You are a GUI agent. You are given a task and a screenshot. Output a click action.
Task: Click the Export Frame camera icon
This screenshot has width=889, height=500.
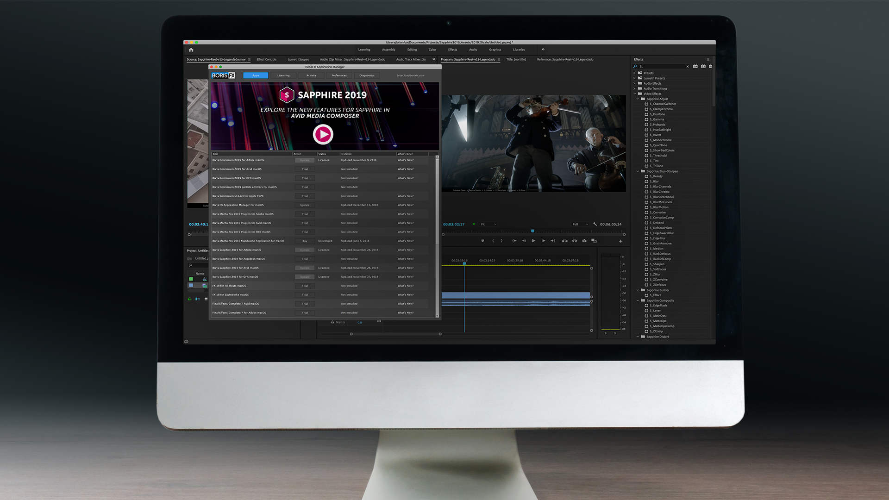coord(584,241)
